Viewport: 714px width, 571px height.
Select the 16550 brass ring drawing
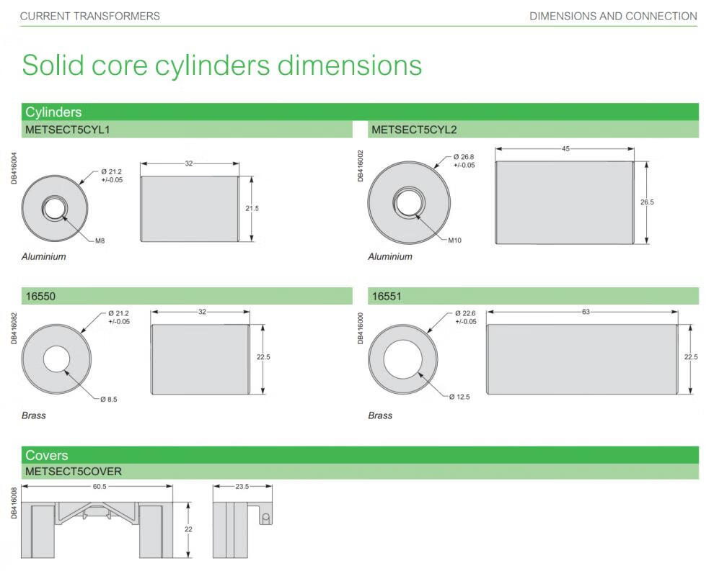[56, 359]
